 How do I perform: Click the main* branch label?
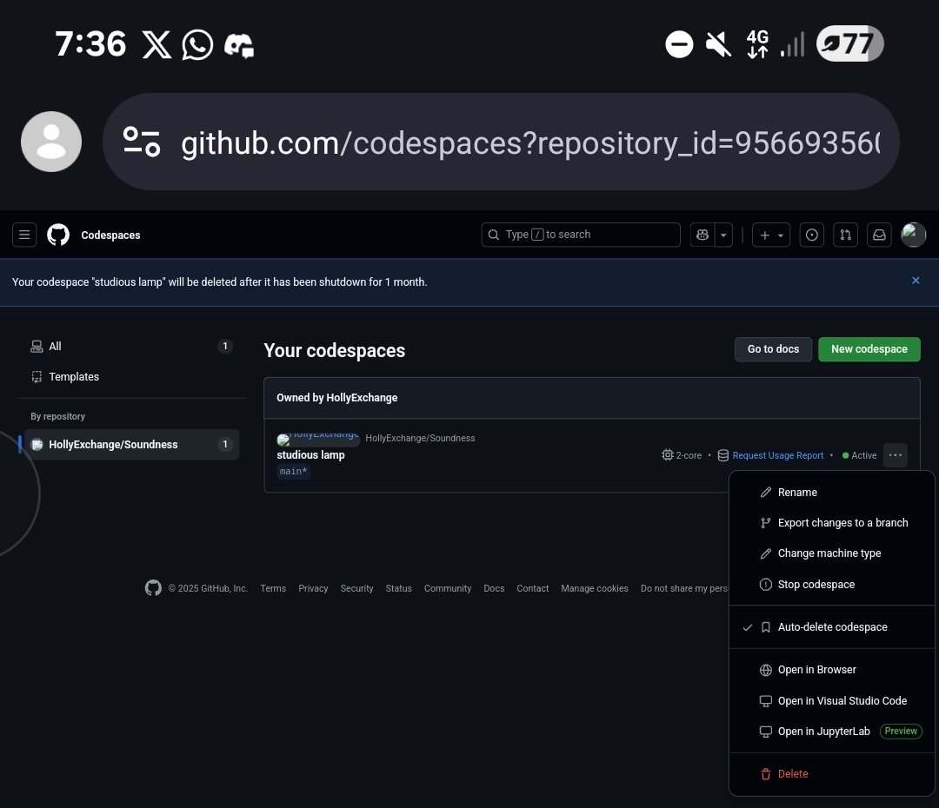pyautogui.click(x=294, y=472)
